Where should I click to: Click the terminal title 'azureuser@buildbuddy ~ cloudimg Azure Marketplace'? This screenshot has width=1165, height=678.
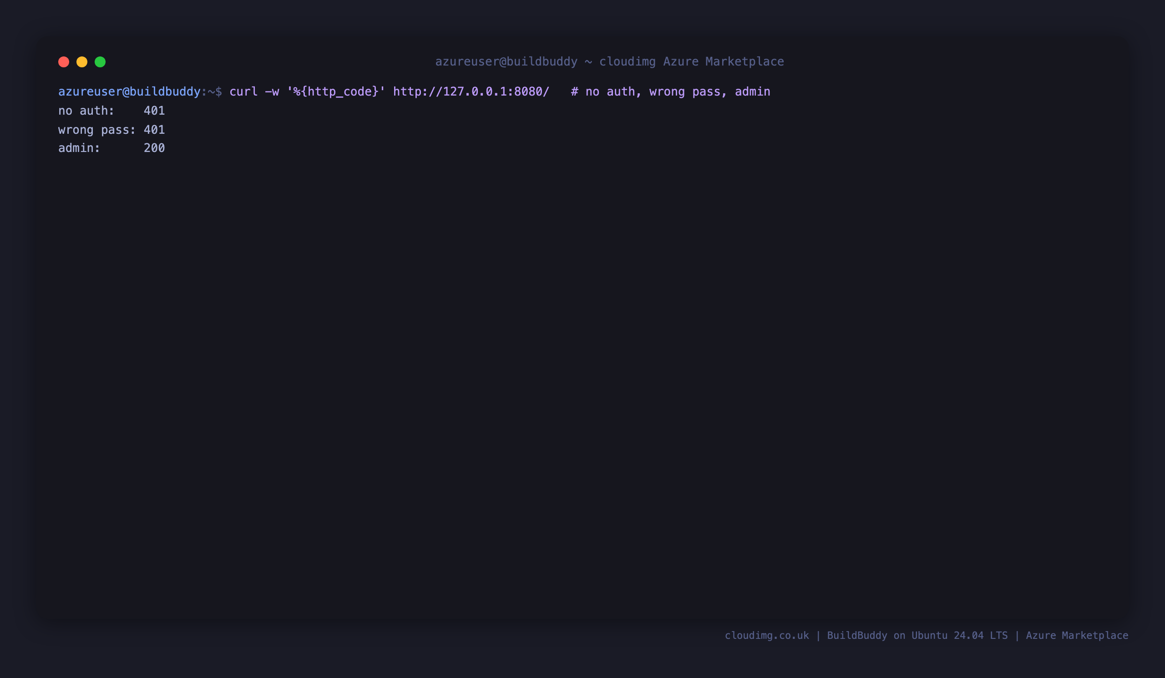point(609,61)
